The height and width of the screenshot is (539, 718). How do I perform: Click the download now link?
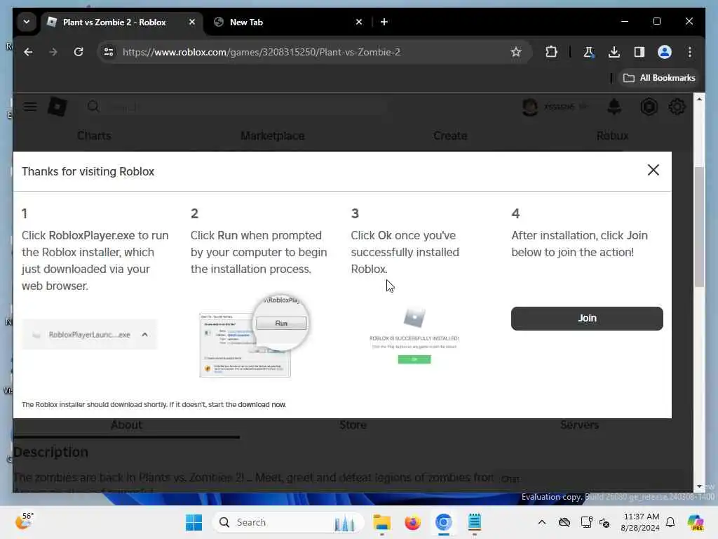coord(262,405)
